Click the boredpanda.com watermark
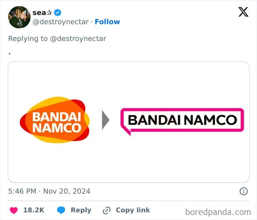This screenshot has height=220, width=257. click(x=218, y=212)
